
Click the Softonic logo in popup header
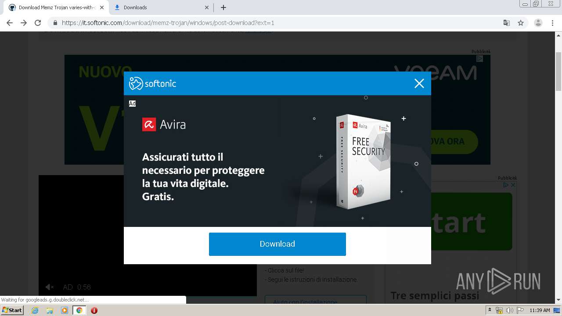pos(152,83)
